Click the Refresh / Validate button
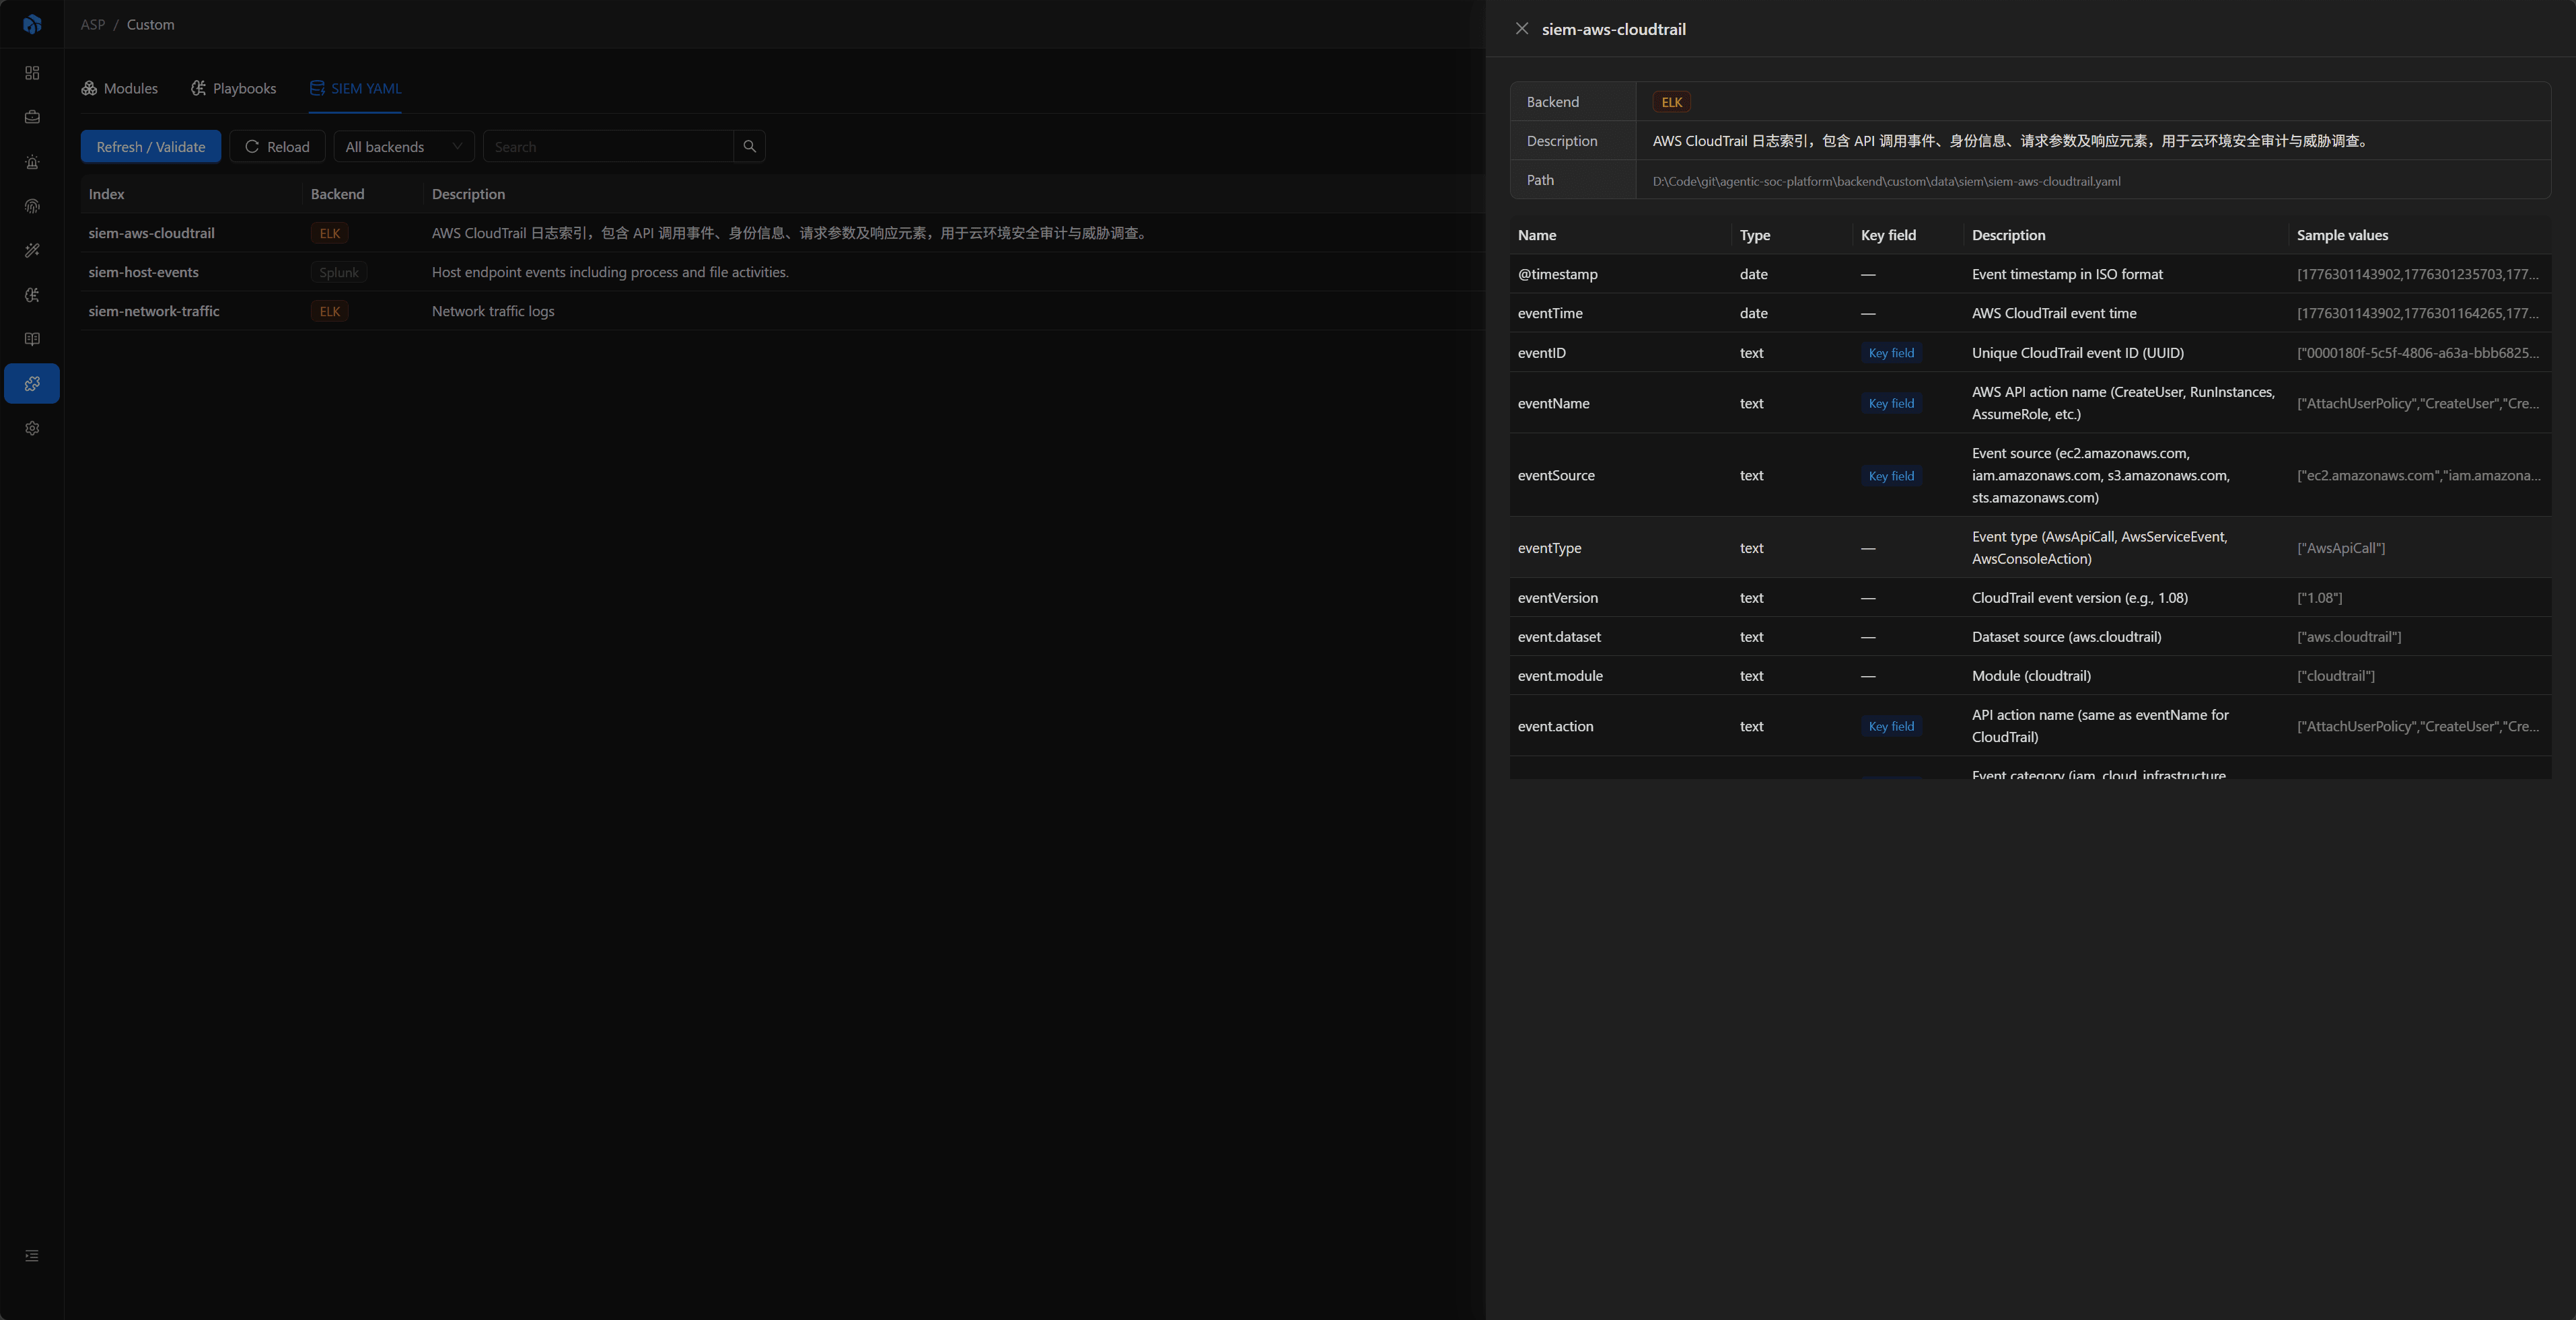 point(151,146)
